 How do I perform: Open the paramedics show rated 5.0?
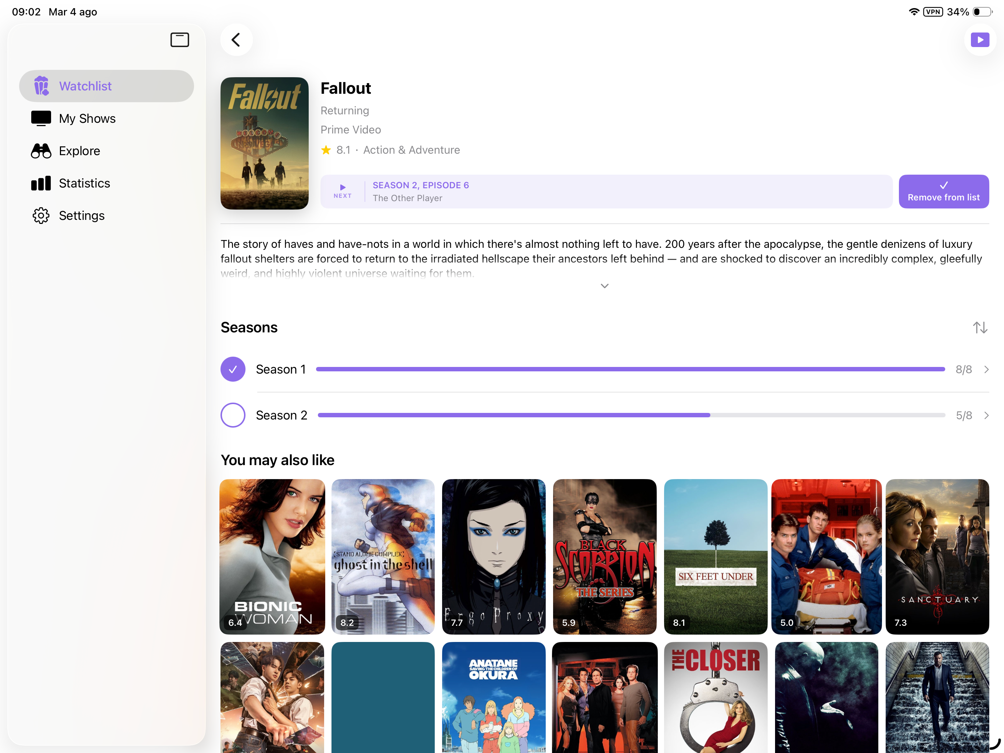[x=826, y=556]
